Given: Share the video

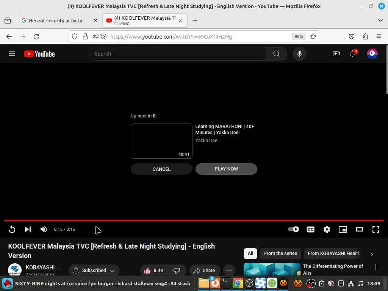Looking at the screenshot, I should pyautogui.click(x=204, y=271).
